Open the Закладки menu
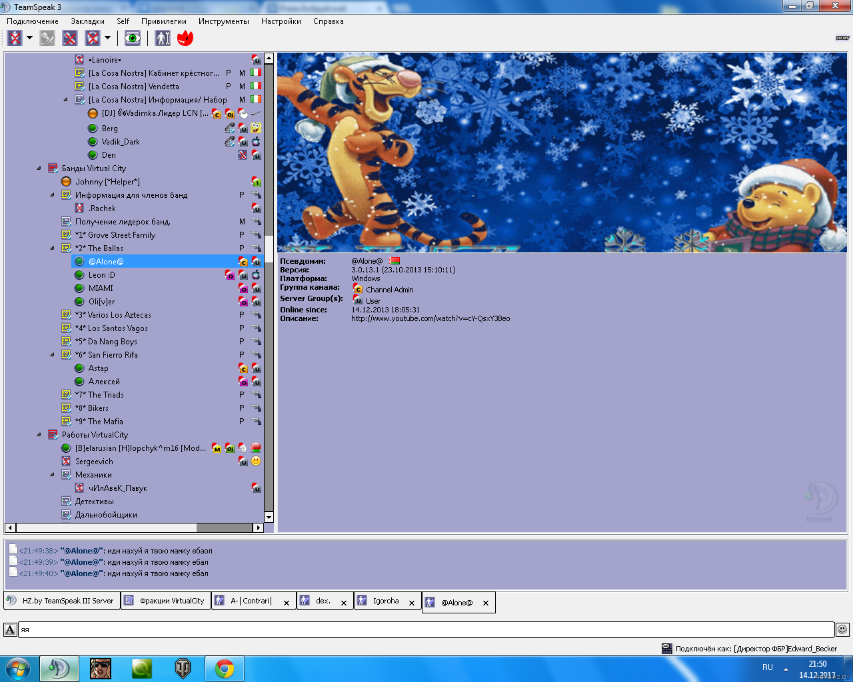This screenshot has height=682, width=853. [87, 21]
